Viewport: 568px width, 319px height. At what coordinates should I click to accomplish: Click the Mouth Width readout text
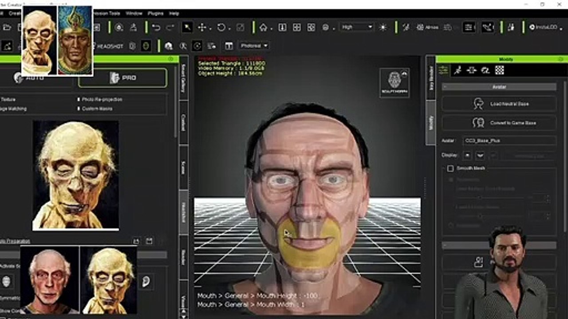point(251,305)
